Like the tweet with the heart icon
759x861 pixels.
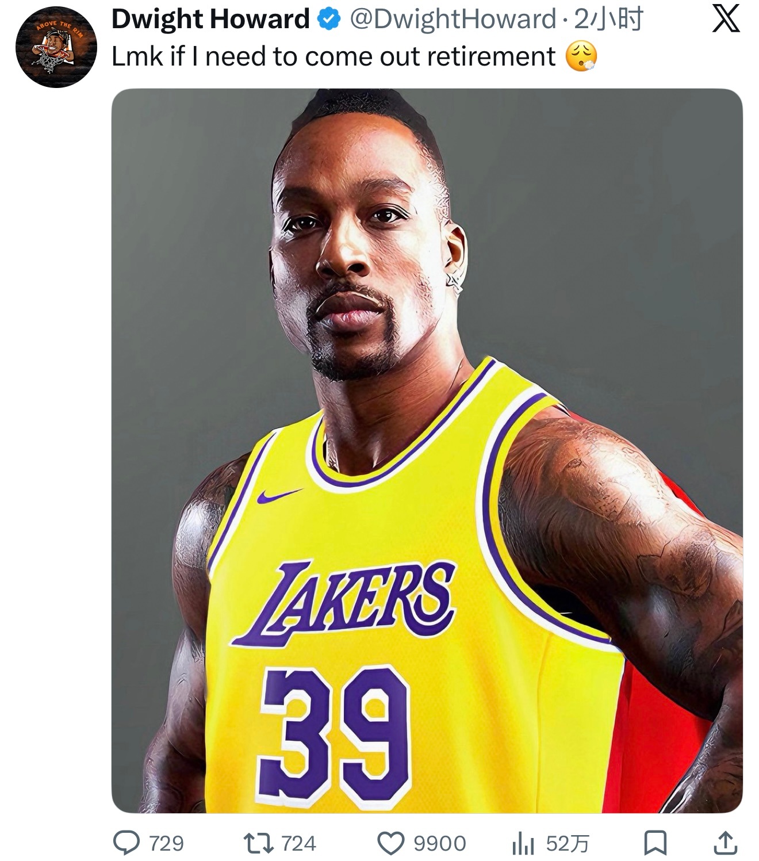[390, 843]
